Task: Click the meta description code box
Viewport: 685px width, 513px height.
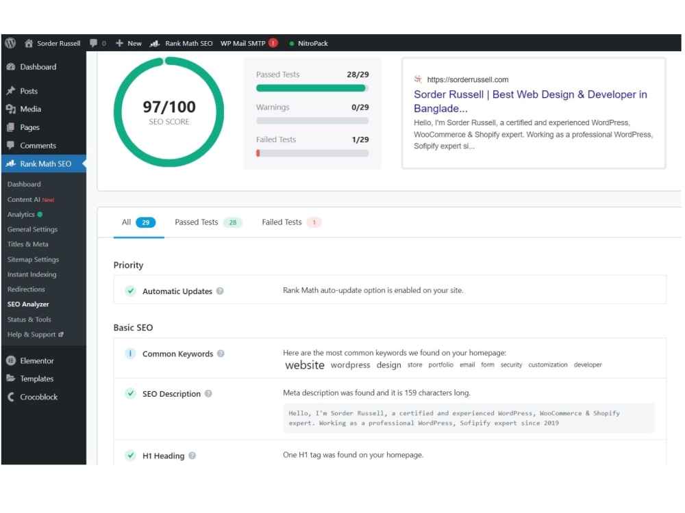Action: coord(469,418)
